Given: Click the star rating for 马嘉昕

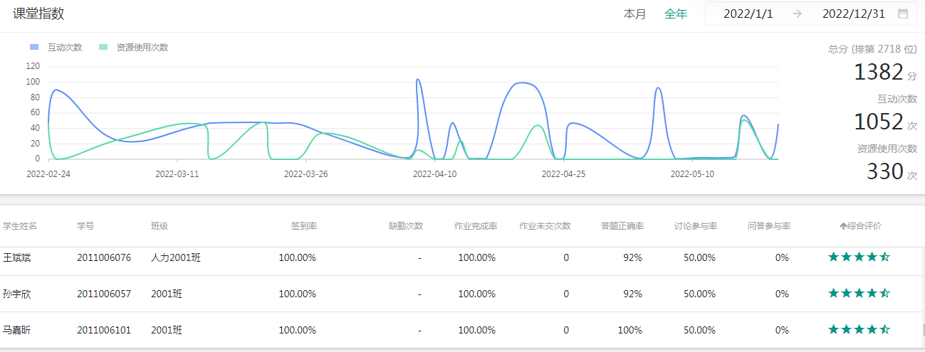Looking at the screenshot, I should tap(859, 330).
